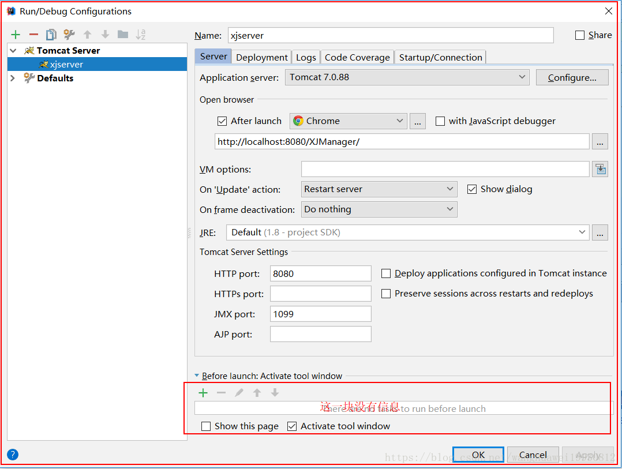Open browser list ellipsis beside Chrome
622x469 pixels.
[x=417, y=121]
